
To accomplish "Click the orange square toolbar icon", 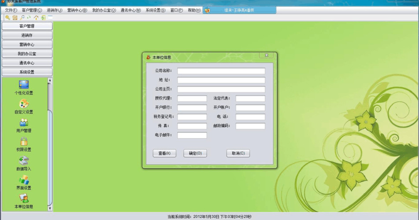I will coord(15,18).
